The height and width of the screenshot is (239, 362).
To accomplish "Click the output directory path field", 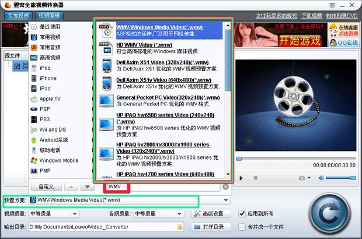I will point(106,227).
